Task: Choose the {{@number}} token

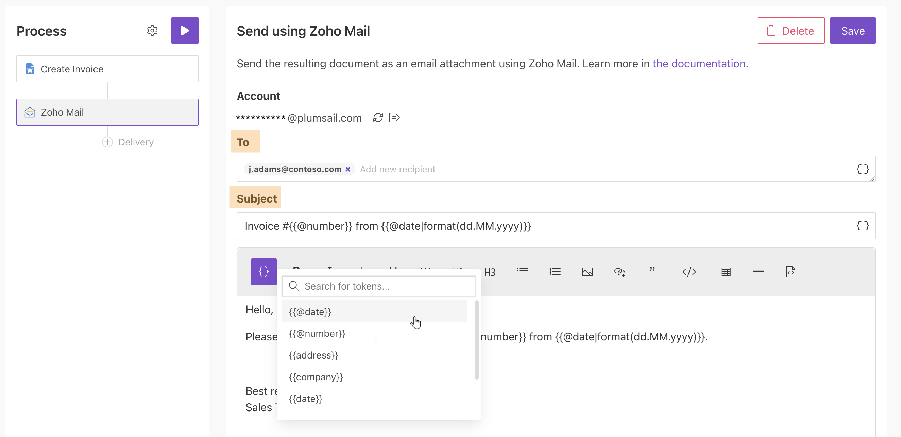Action: coord(375,333)
